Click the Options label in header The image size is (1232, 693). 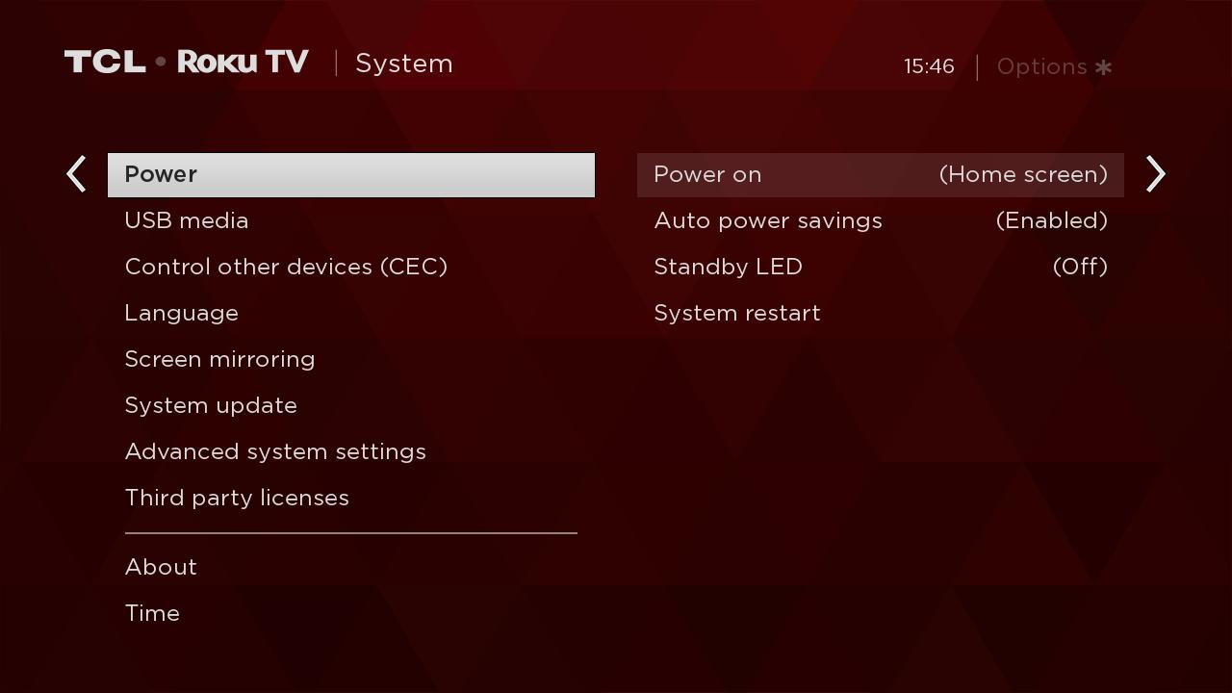click(x=1041, y=67)
